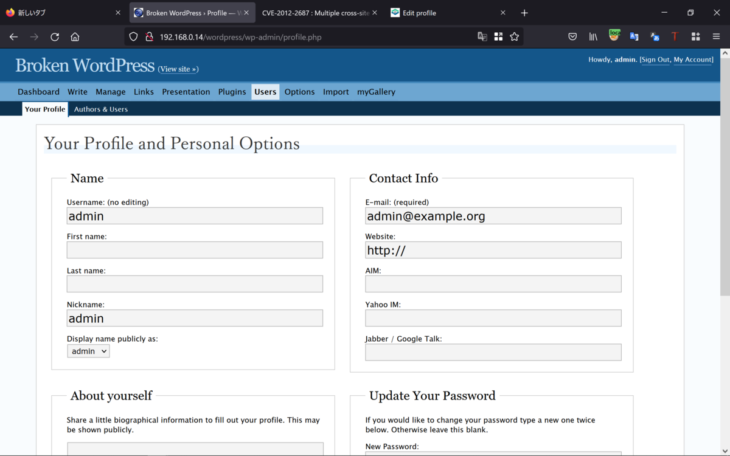Click the insecure connection padlock icon
The height and width of the screenshot is (456, 730).
point(149,37)
